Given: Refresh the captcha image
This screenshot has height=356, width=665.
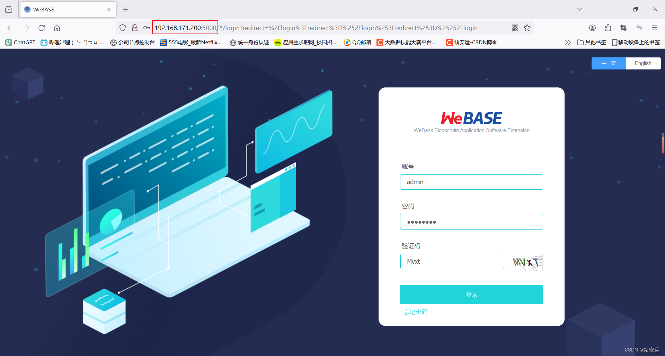Looking at the screenshot, I should tap(524, 262).
